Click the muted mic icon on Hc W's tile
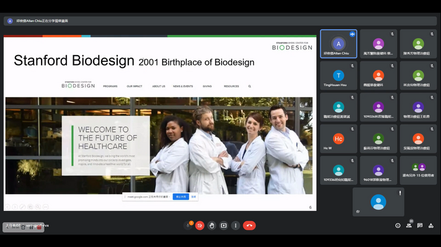The width and height of the screenshot is (441, 247). coord(352,129)
